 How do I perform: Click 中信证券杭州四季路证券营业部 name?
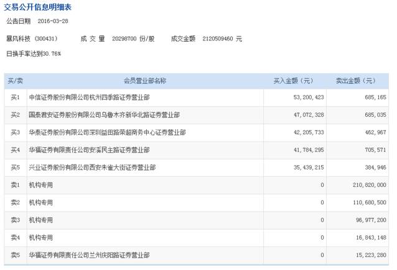click(x=89, y=97)
